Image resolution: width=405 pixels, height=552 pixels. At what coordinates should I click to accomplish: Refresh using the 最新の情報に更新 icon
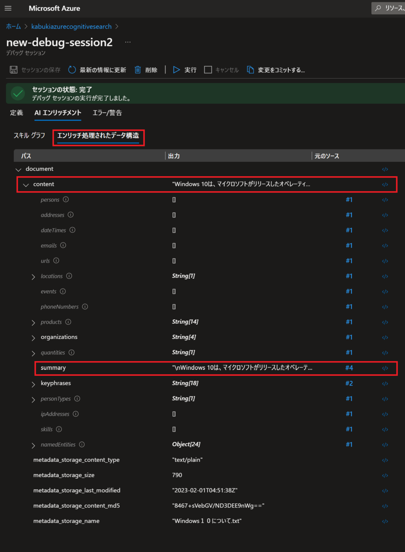click(x=72, y=69)
